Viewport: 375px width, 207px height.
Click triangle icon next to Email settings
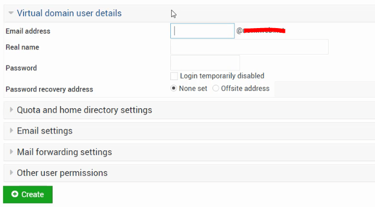pos(11,131)
